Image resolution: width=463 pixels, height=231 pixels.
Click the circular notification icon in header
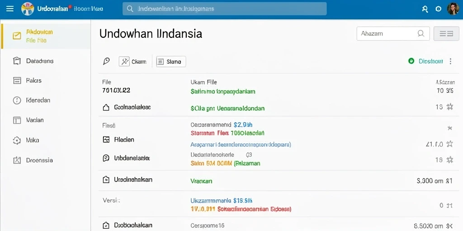click(439, 9)
